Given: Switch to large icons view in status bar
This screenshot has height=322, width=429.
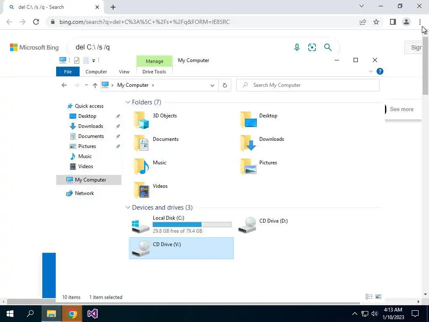Looking at the screenshot, I should click(x=378, y=296).
